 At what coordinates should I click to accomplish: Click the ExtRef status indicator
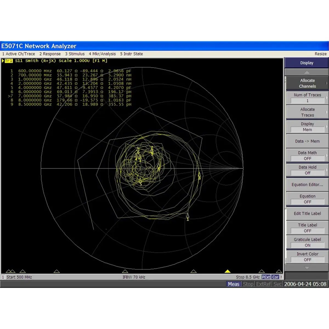(263, 284)
